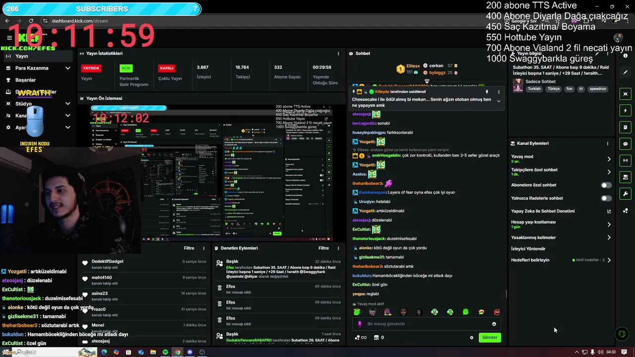
Task: Click the speedrun stream tag
Action: pyautogui.click(x=598, y=89)
